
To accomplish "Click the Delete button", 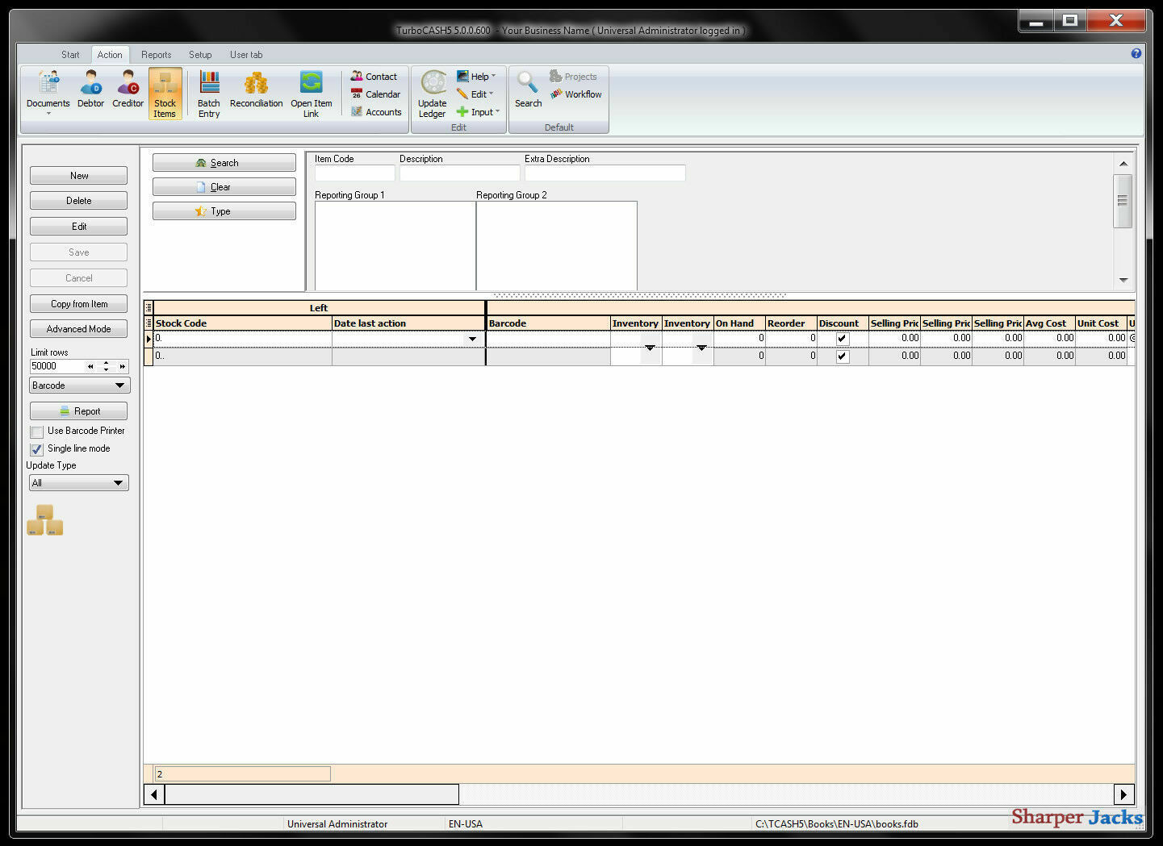I will [78, 201].
